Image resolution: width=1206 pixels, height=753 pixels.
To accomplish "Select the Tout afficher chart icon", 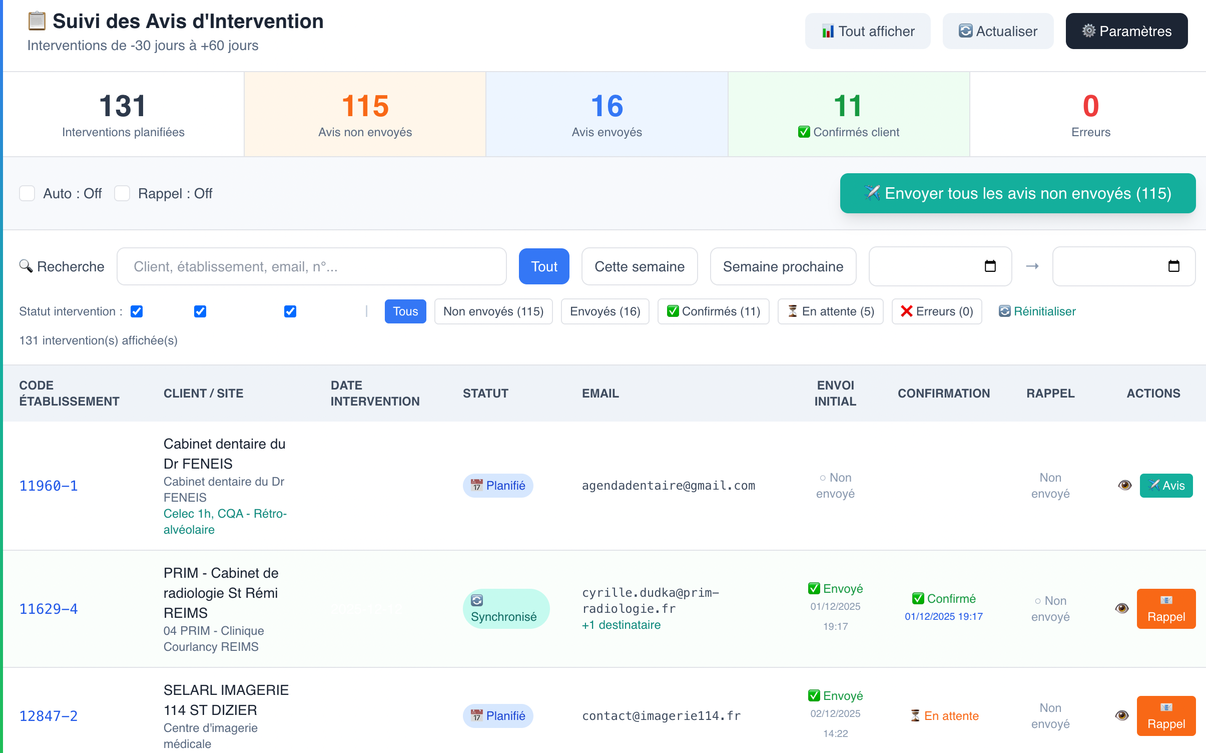I will tap(830, 31).
